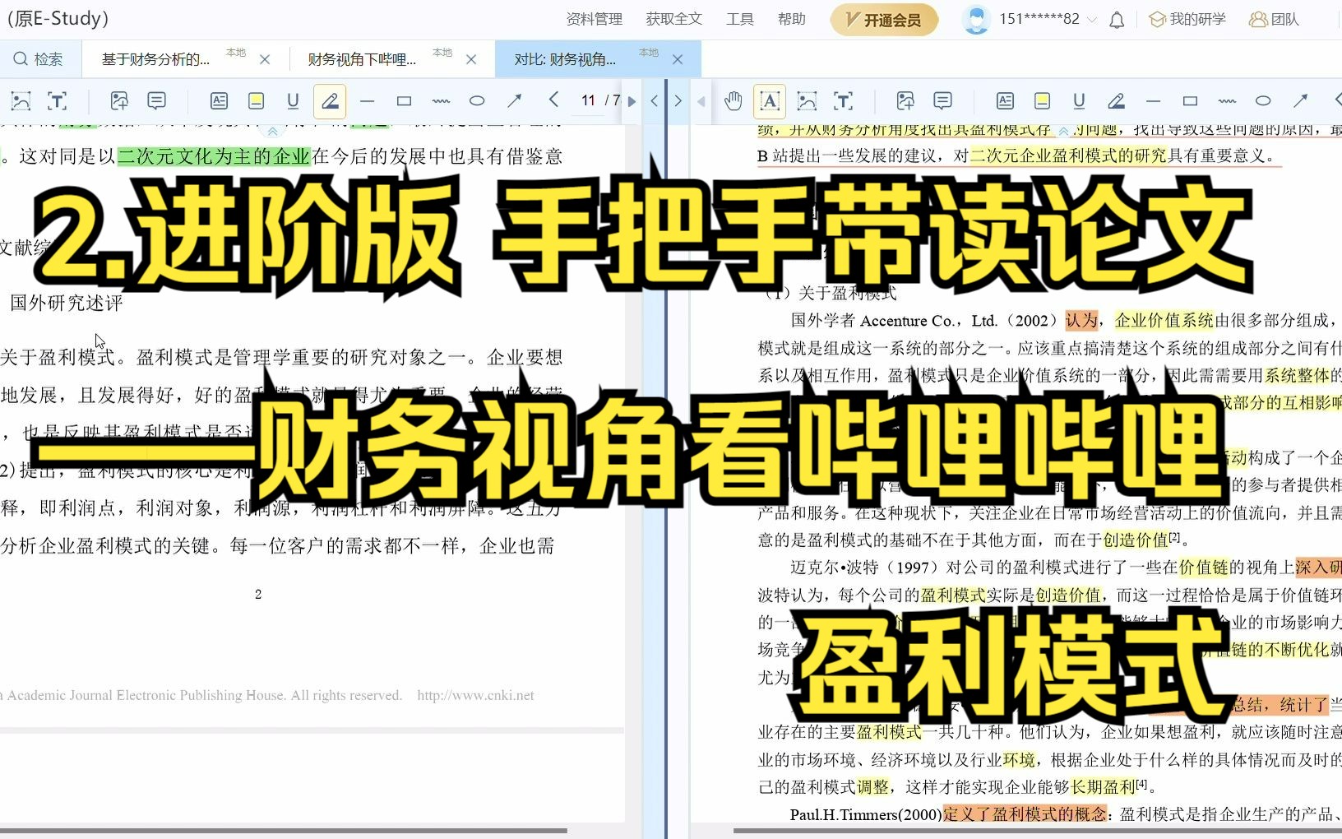Open comment note tool in right pane
1342x839 pixels.
[x=942, y=101]
